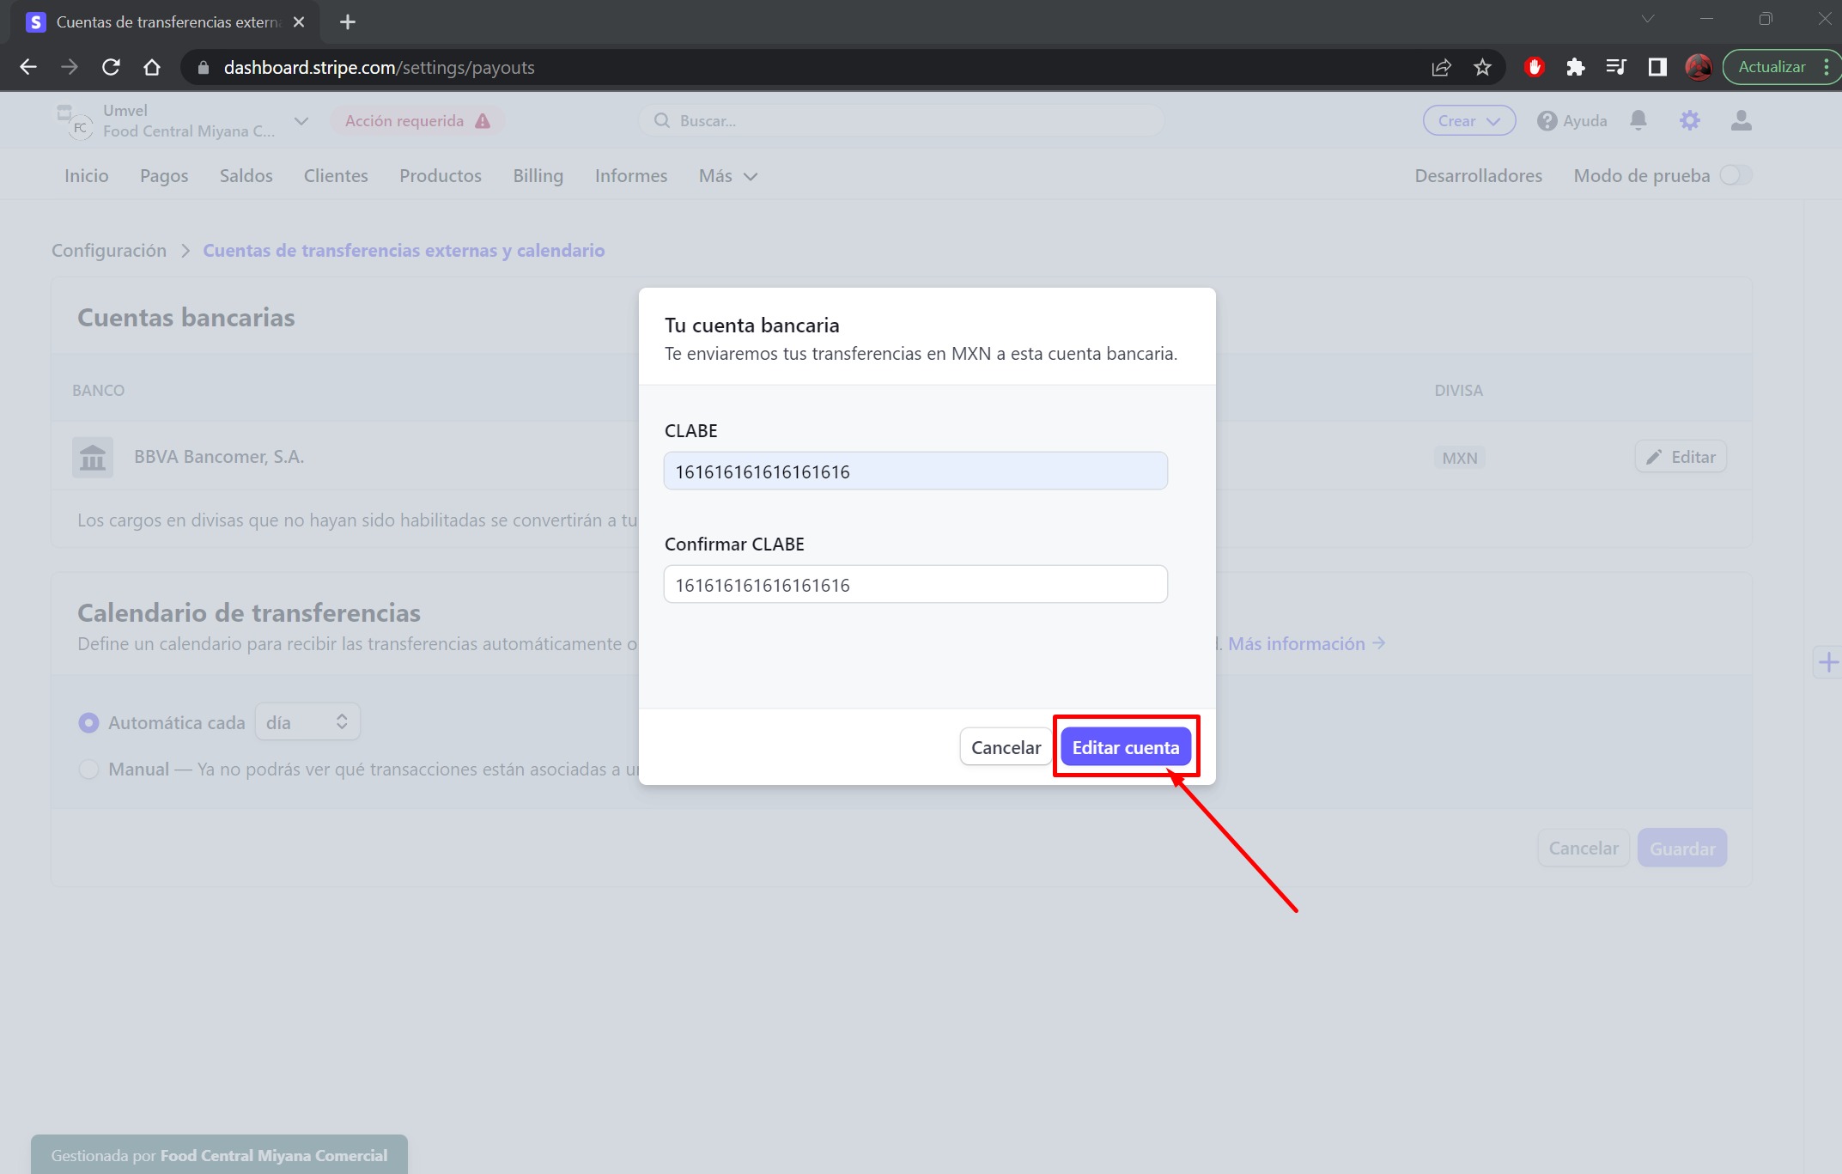The image size is (1842, 1174).
Task: Bookmark page with star icon
Action: 1482,67
